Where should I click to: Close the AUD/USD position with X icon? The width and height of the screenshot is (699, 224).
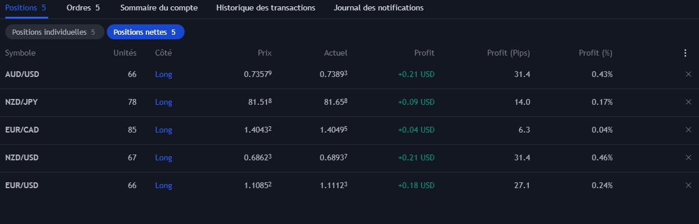pyautogui.click(x=689, y=74)
